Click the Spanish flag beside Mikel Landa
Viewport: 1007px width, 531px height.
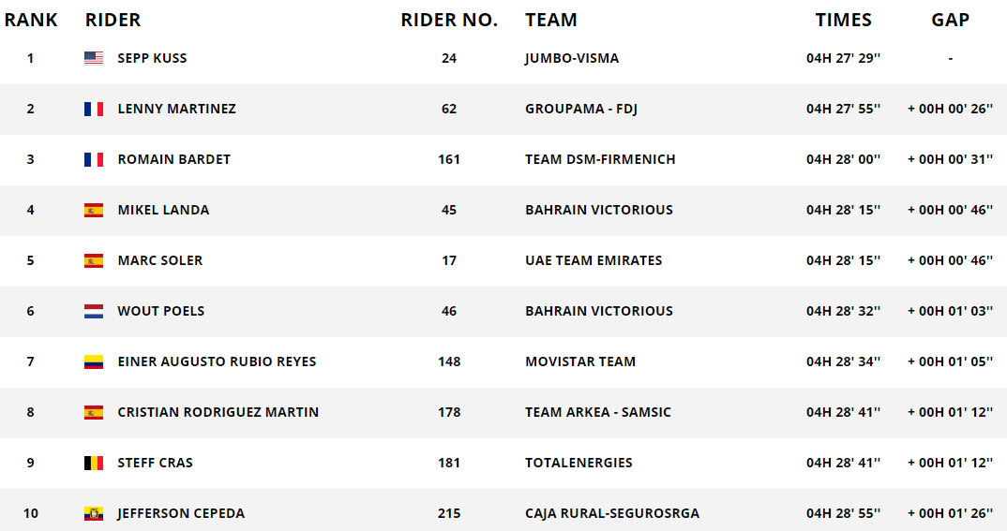pos(94,210)
